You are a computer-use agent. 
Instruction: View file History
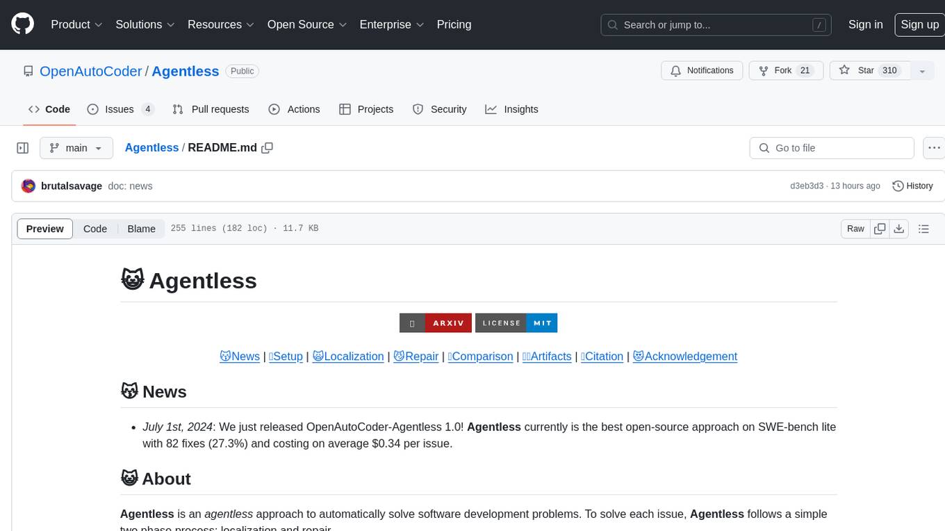[x=912, y=186]
